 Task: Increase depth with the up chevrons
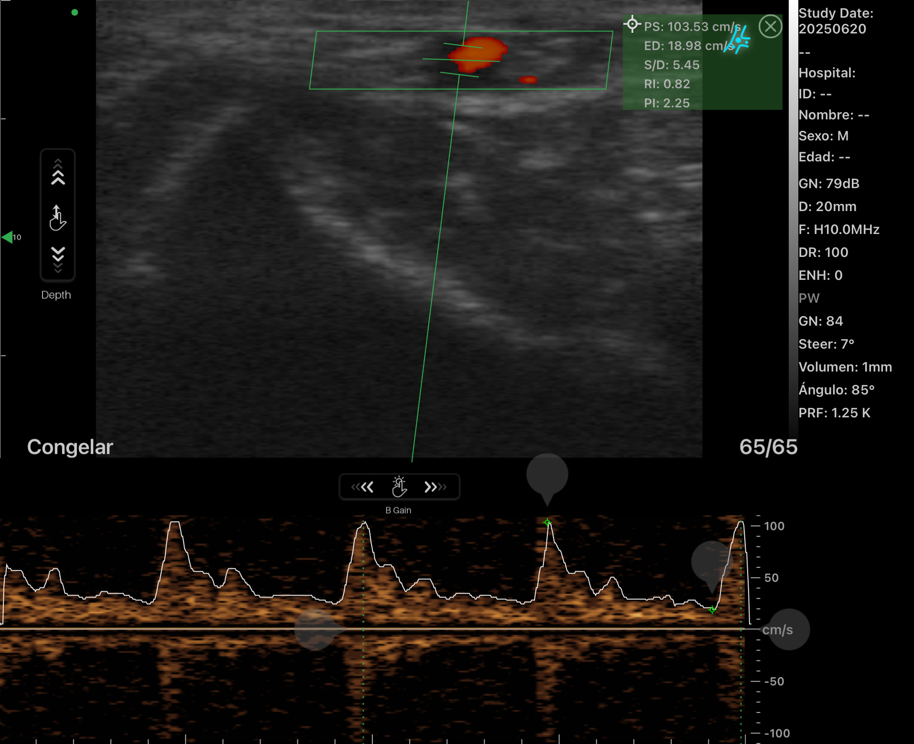58,172
